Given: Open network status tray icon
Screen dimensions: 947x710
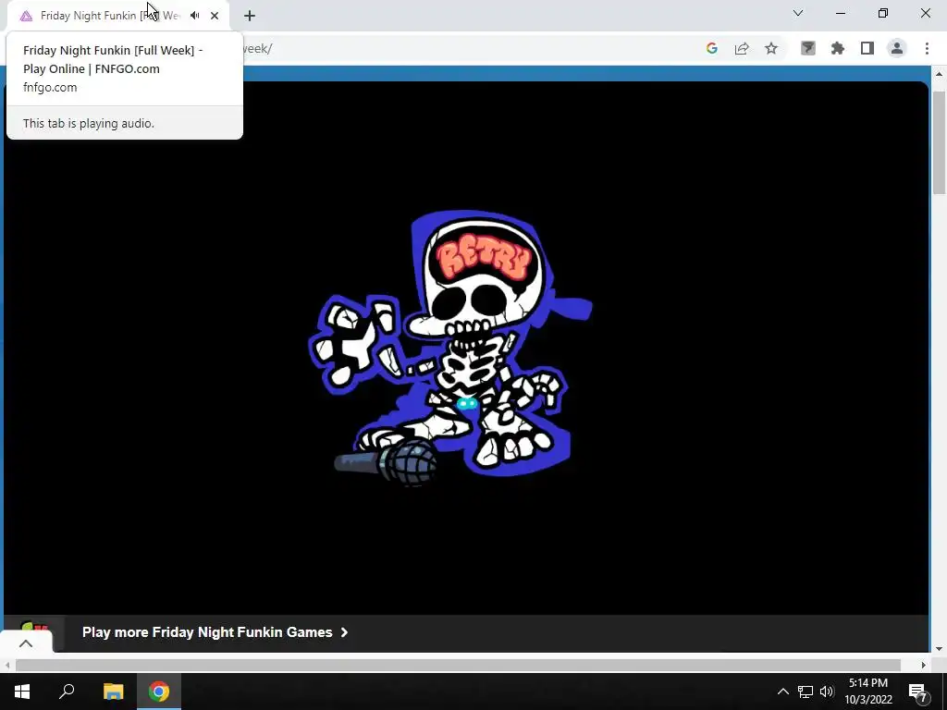Looking at the screenshot, I should point(806,692).
